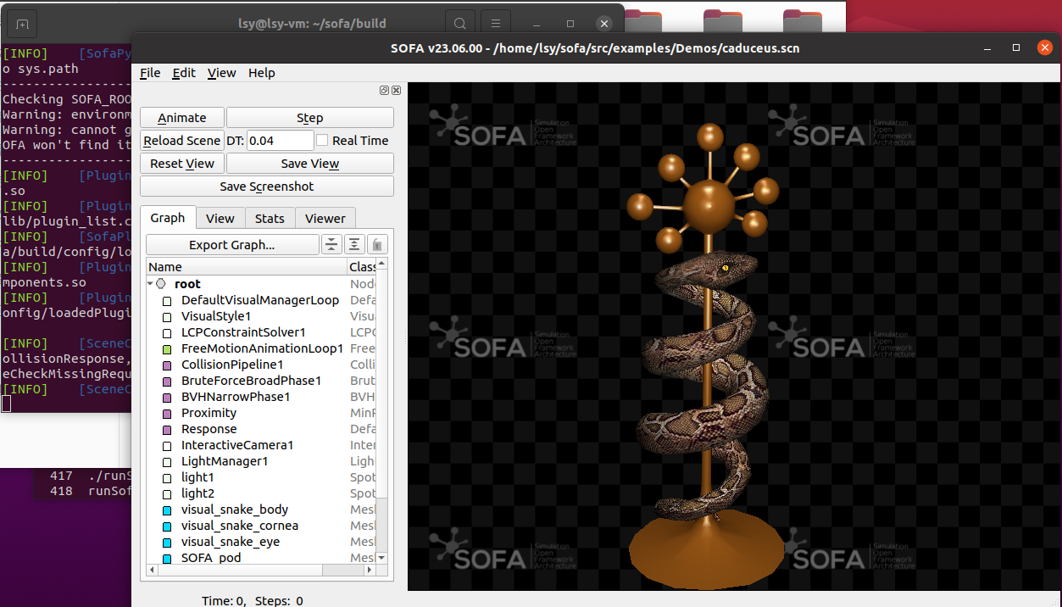Collapse the root node in the scene graph

click(x=150, y=284)
